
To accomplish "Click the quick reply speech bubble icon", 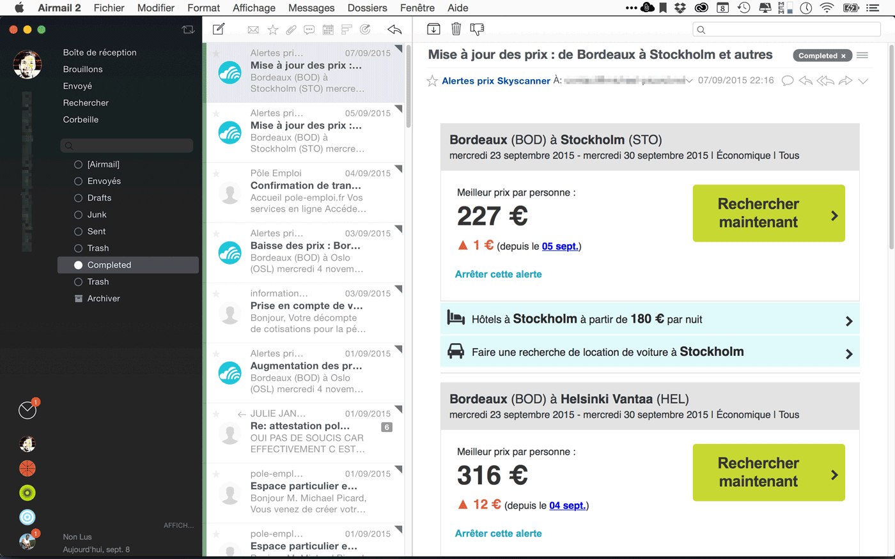I will point(788,80).
